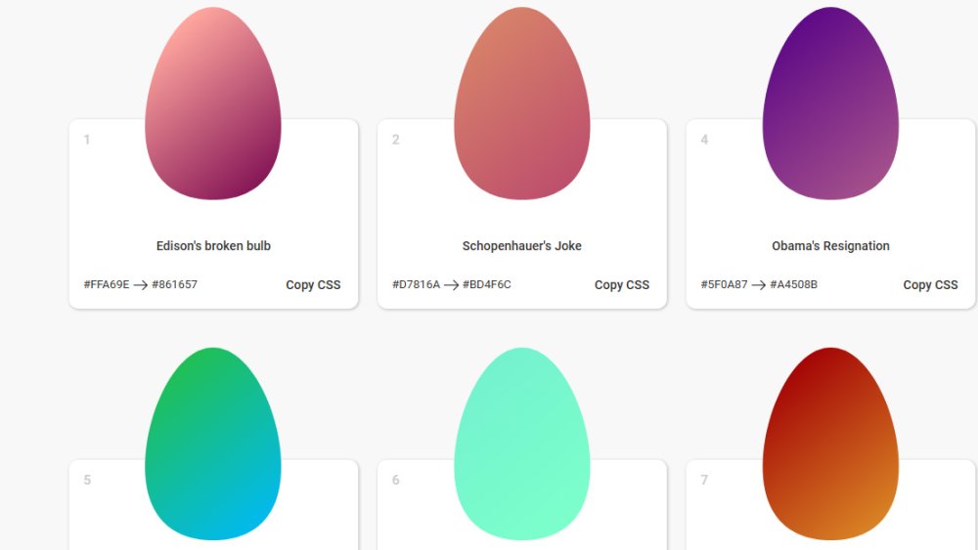The image size is (978, 550).
Task: Click the purple Obama's Resignation egg
Action: point(830,104)
